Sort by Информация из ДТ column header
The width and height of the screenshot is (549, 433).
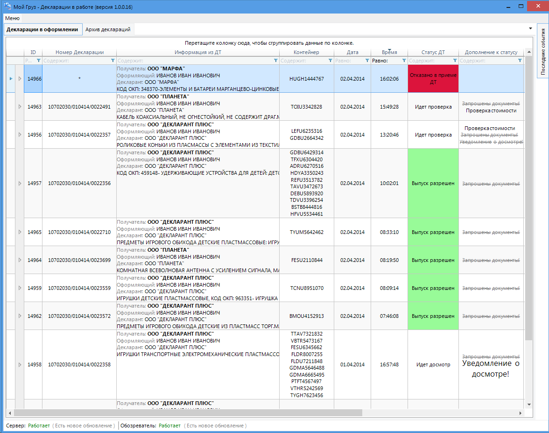point(198,52)
